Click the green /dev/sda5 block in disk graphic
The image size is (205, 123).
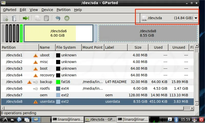point(21,33)
